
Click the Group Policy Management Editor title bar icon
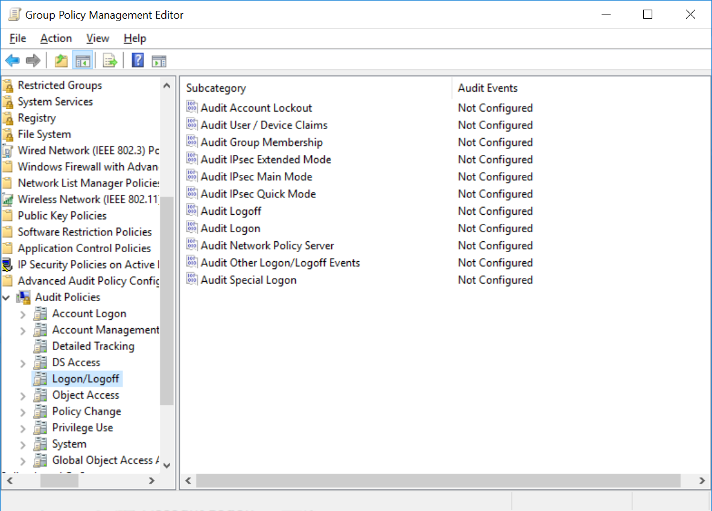[x=13, y=14]
